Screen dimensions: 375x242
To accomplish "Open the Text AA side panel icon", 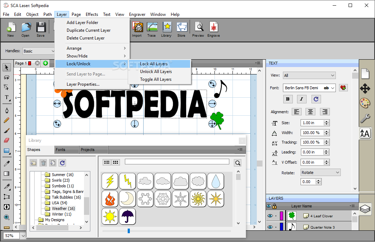I will (365, 133).
